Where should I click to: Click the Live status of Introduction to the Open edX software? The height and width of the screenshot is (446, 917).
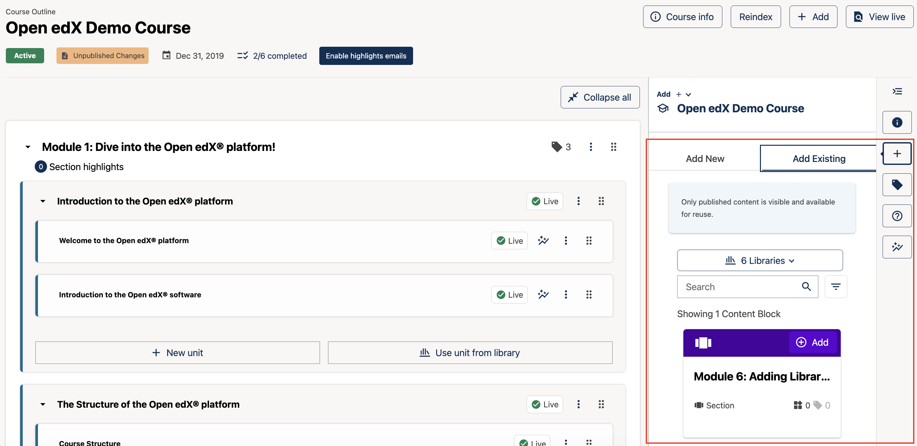(x=509, y=295)
